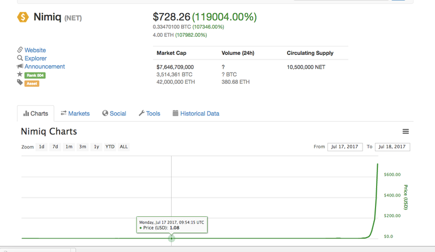Open the Tools tab
The image size is (435, 252).
(x=150, y=113)
